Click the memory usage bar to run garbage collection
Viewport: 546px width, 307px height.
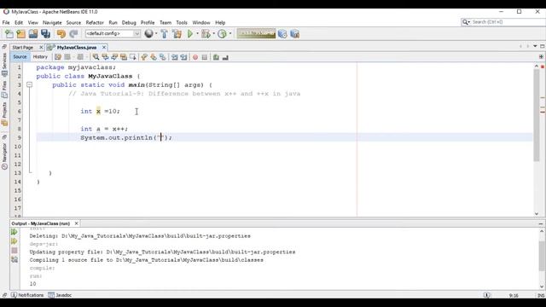point(256,34)
